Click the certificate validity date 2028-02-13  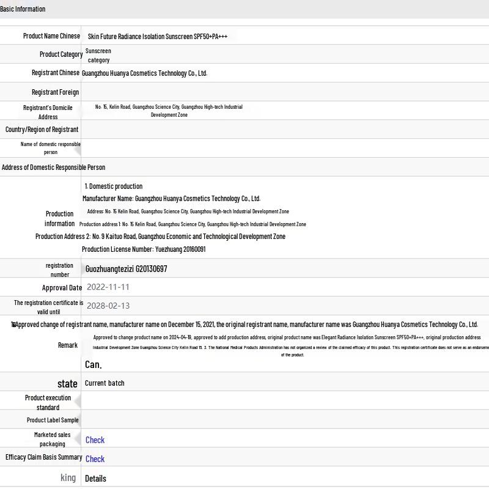(x=108, y=306)
